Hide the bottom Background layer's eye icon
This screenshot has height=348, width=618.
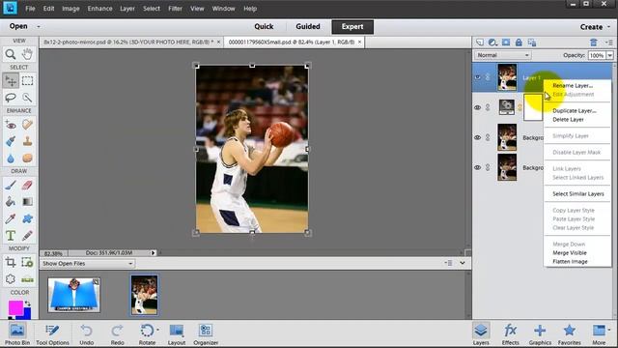[x=478, y=167]
